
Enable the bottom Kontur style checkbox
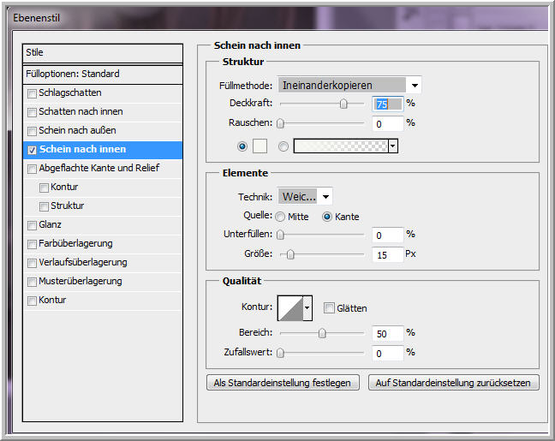(x=32, y=301)
